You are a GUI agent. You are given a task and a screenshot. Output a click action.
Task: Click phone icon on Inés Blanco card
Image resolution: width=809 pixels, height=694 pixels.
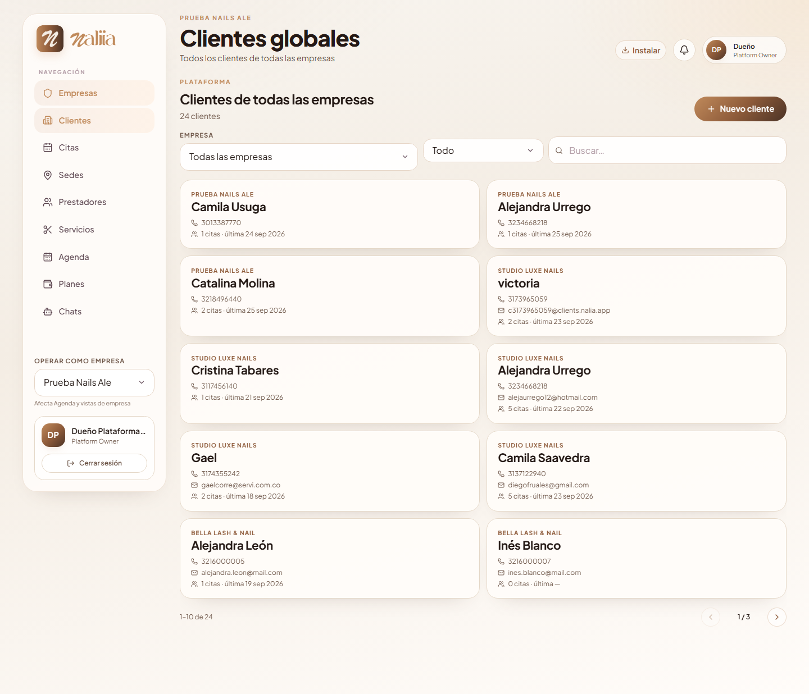(x=501, y=561)
